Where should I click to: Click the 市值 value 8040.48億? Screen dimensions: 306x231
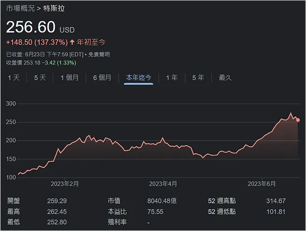[162, 201]
